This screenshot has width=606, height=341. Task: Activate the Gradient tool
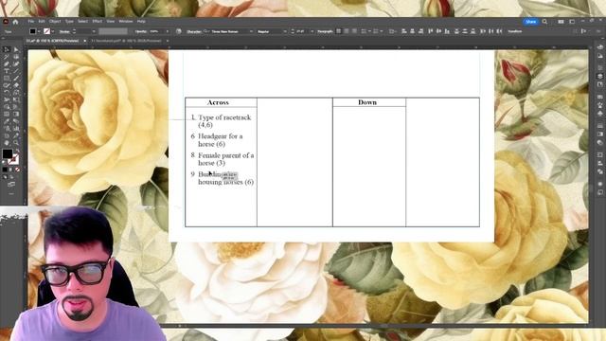16,114
